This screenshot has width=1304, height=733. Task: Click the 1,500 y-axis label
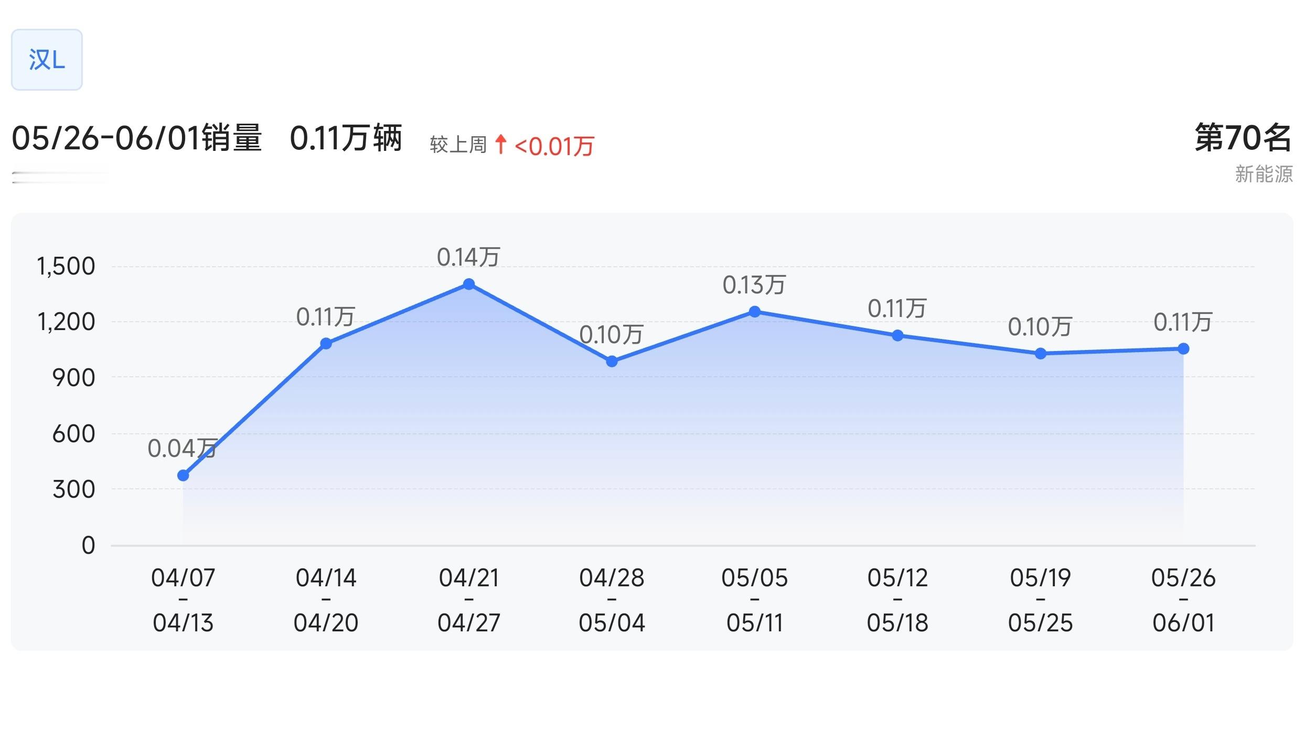coord(66,266)
